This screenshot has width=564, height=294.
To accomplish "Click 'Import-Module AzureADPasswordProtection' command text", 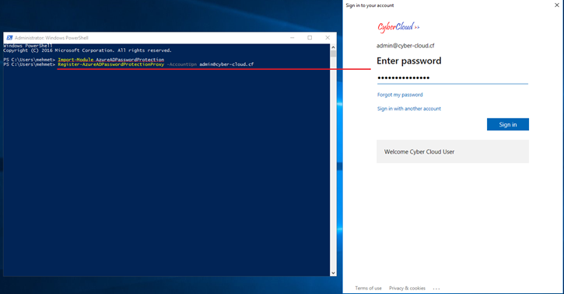I will click(x=110, y=60).
